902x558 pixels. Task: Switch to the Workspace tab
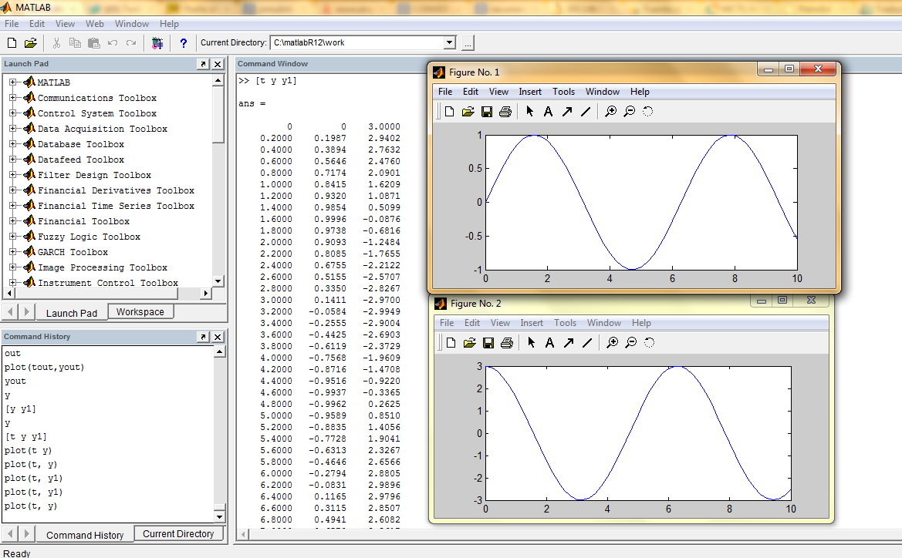[x=140, y=311]
